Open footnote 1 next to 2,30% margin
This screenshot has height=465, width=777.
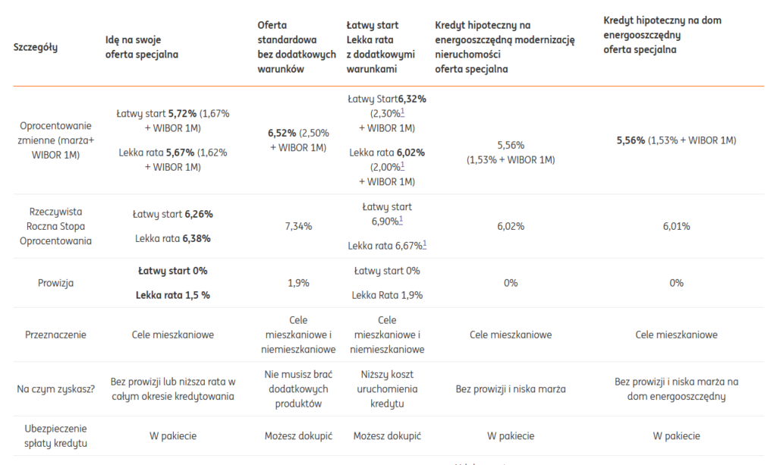click(x=401, y=111)
